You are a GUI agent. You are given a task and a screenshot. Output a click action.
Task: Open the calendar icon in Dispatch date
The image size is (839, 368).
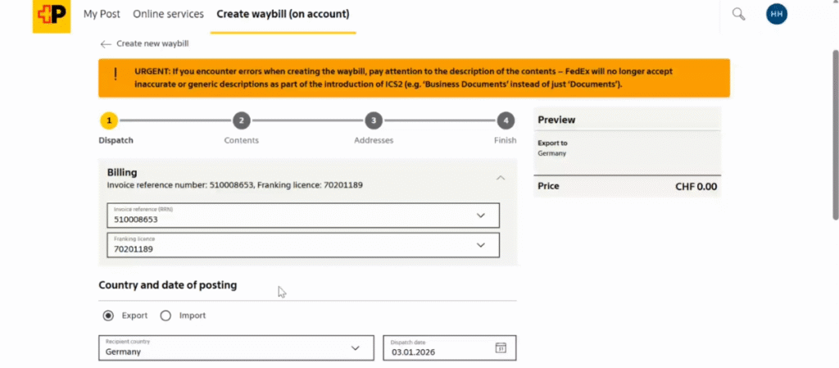501,348
